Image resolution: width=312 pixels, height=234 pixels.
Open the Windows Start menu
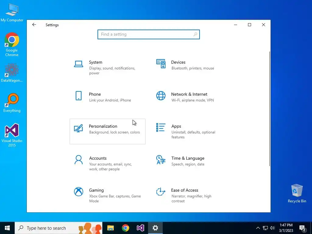coord(7,228)
